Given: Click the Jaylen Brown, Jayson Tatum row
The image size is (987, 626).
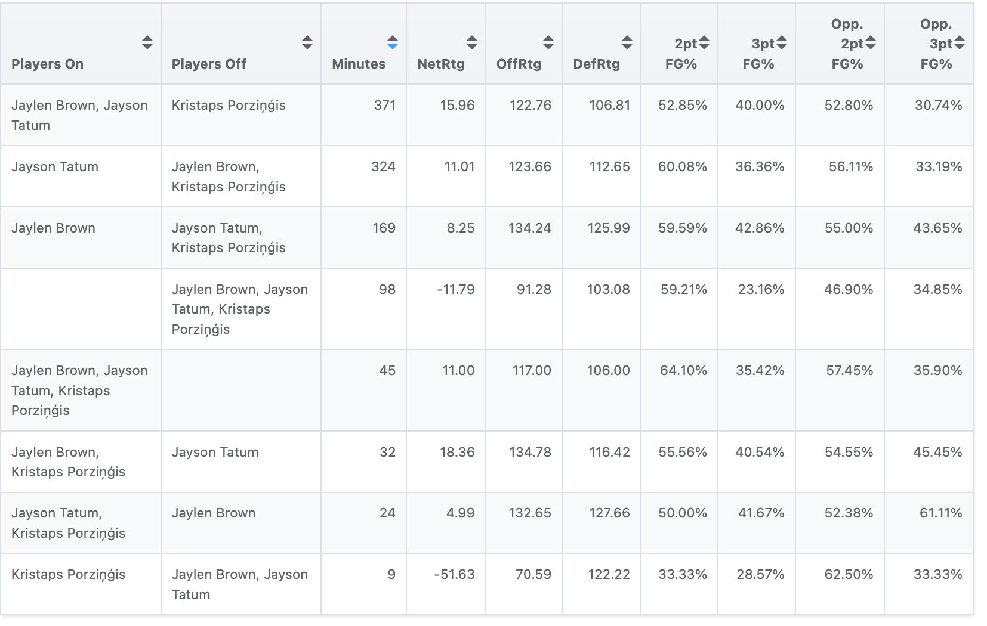Looking at the screenshot, I should pyautogui.click(x=79, y=115).
